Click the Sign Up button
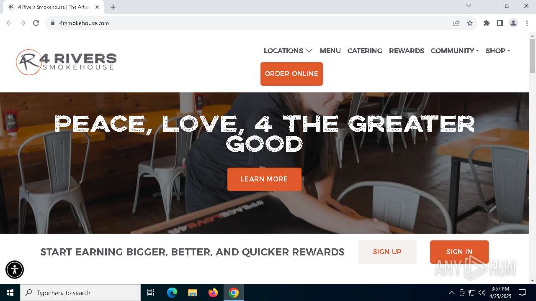The image size is (536, 301). tap(387, 252)
